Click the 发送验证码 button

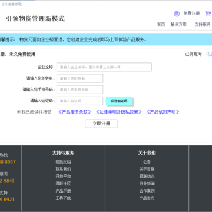pyautogui.click(x=119, y=101)
